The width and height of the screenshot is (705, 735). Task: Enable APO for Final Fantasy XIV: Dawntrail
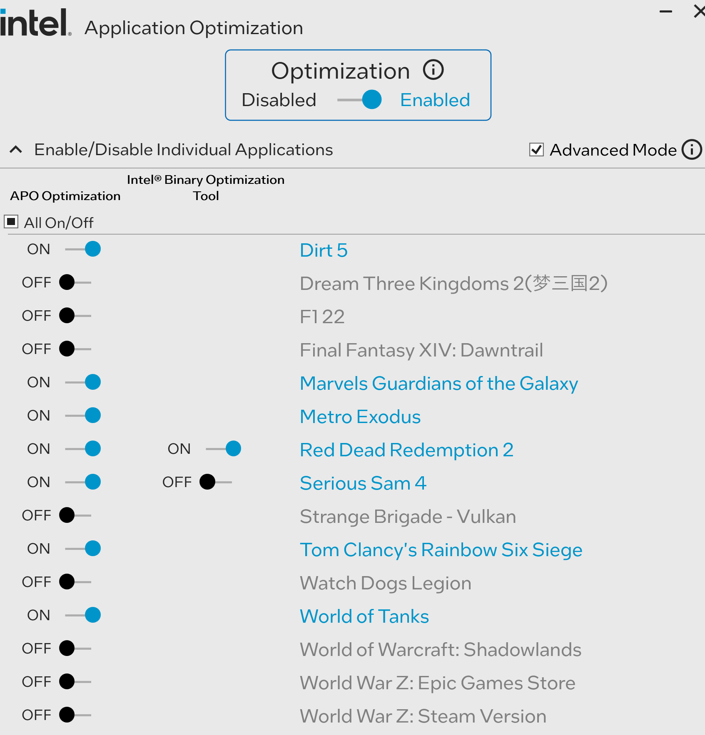[x=75, y=349]
